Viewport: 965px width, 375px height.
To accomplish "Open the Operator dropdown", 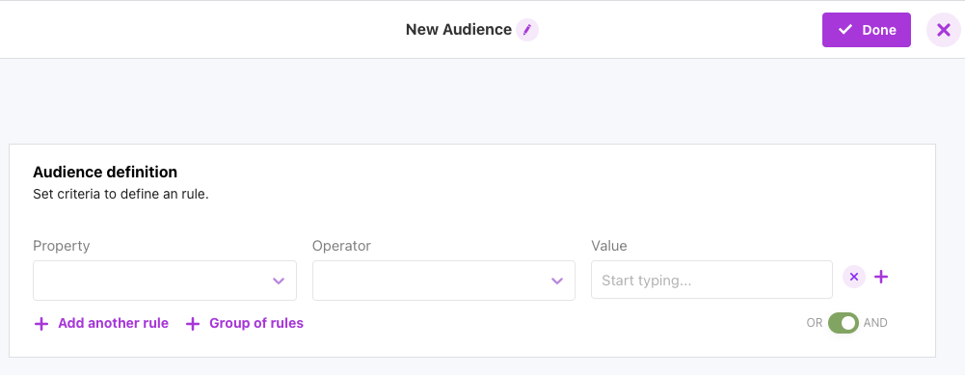I will (443, 281).
